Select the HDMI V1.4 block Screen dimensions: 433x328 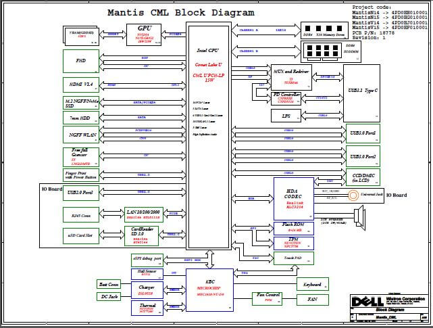pos(81,85)
